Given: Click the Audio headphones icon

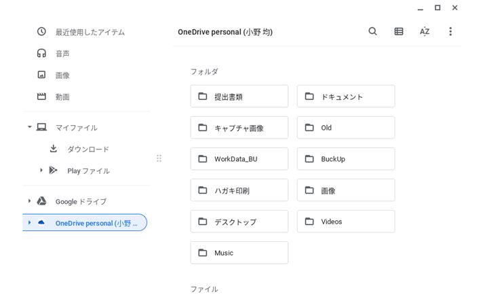Looking at the screenshot, I should coord(41,54).
